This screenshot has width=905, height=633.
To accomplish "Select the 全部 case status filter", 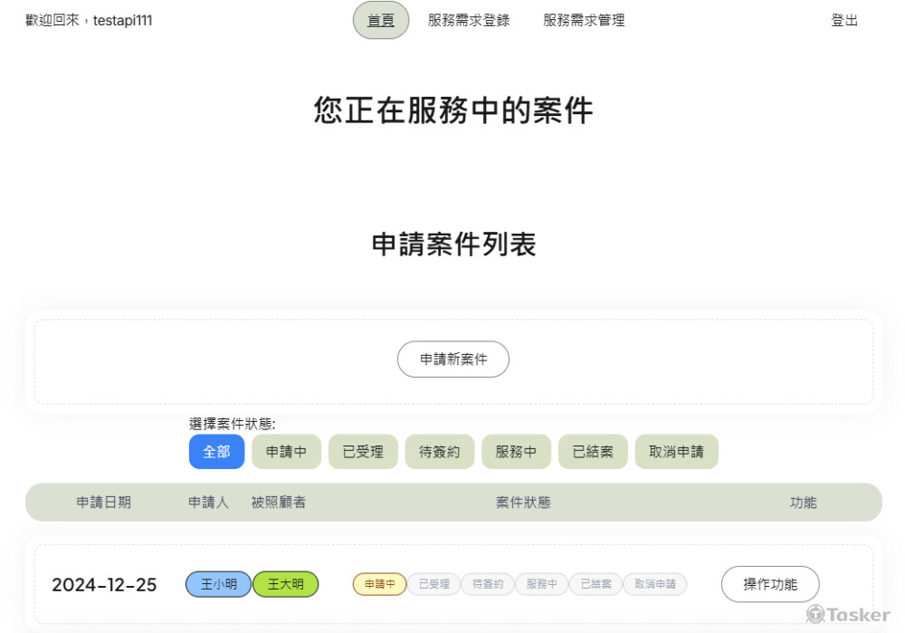I will point(216,452).
